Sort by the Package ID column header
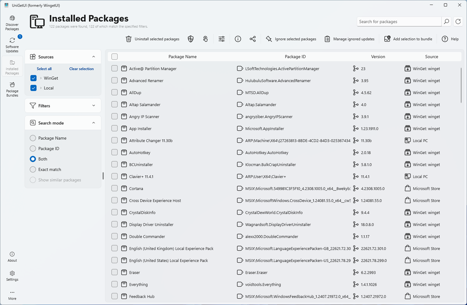The height and width of the screenshot is (305, 467). click(x=295, y=57)
